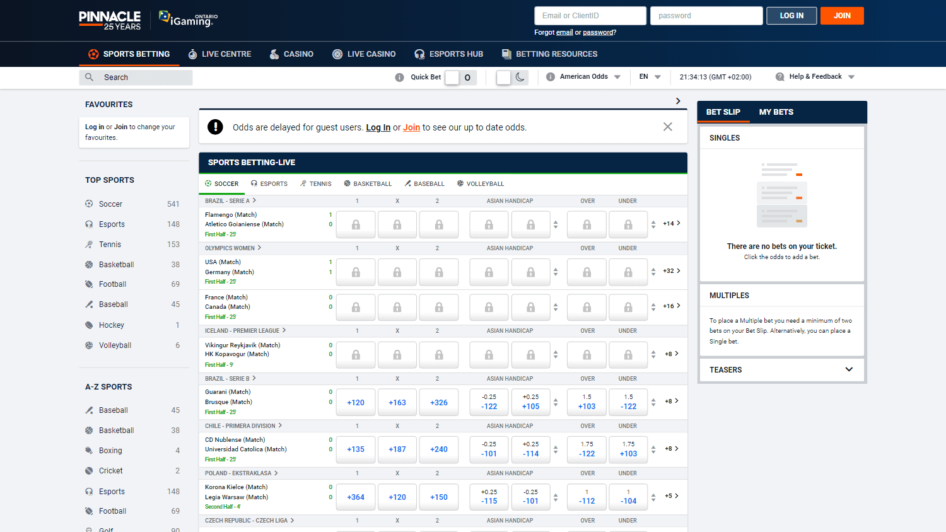Click the Soccer icon in Top Sports

coord(89,204)
